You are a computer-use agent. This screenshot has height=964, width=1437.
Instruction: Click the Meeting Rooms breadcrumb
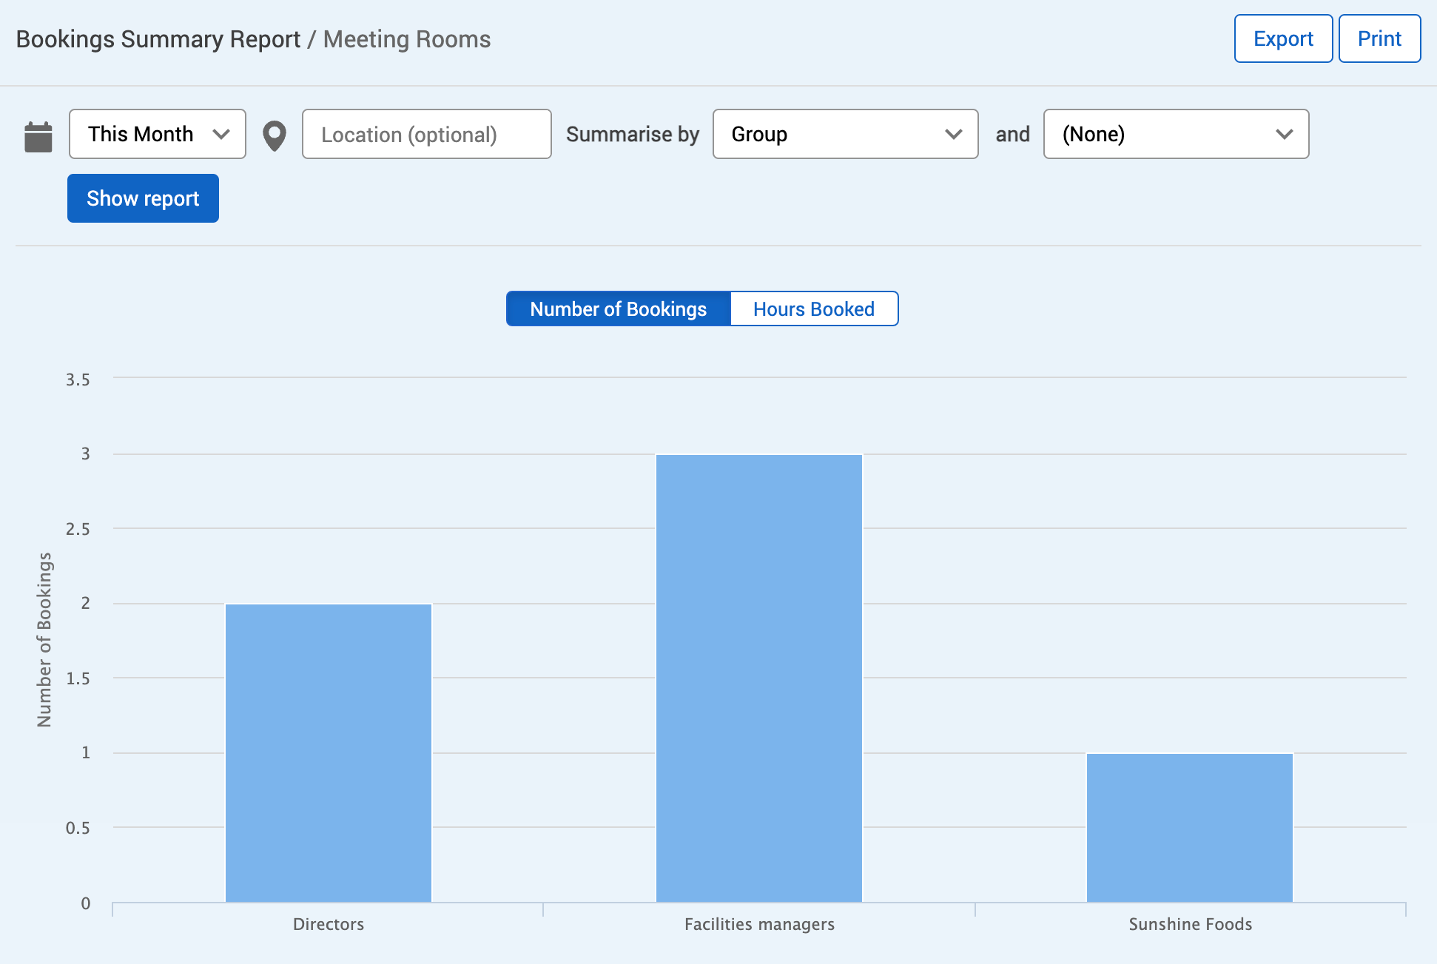407,39
